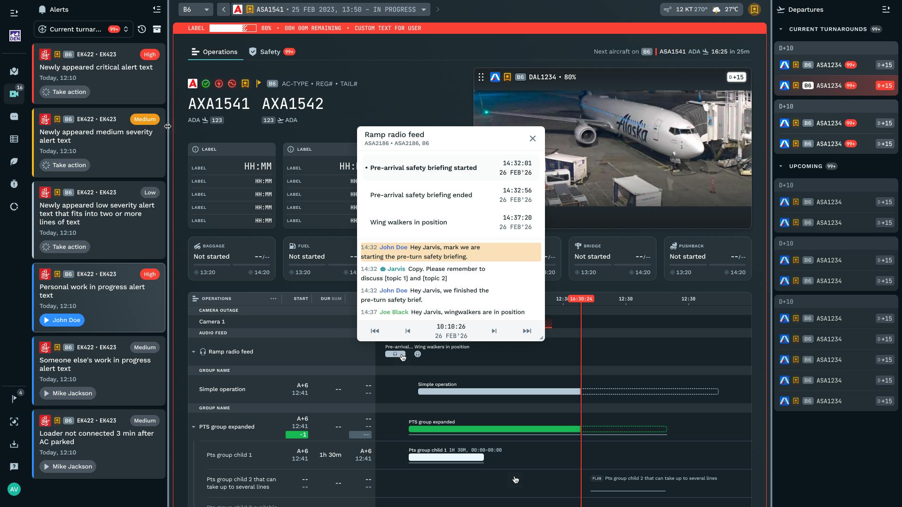Open the Pushback status card
Screen dimensions: 902x507
click(708, 259)
